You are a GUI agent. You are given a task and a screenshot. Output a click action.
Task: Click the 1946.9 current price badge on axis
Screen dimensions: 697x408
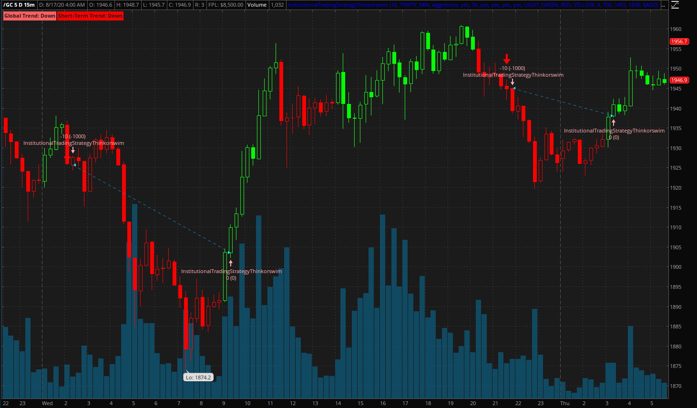[679, 80]
